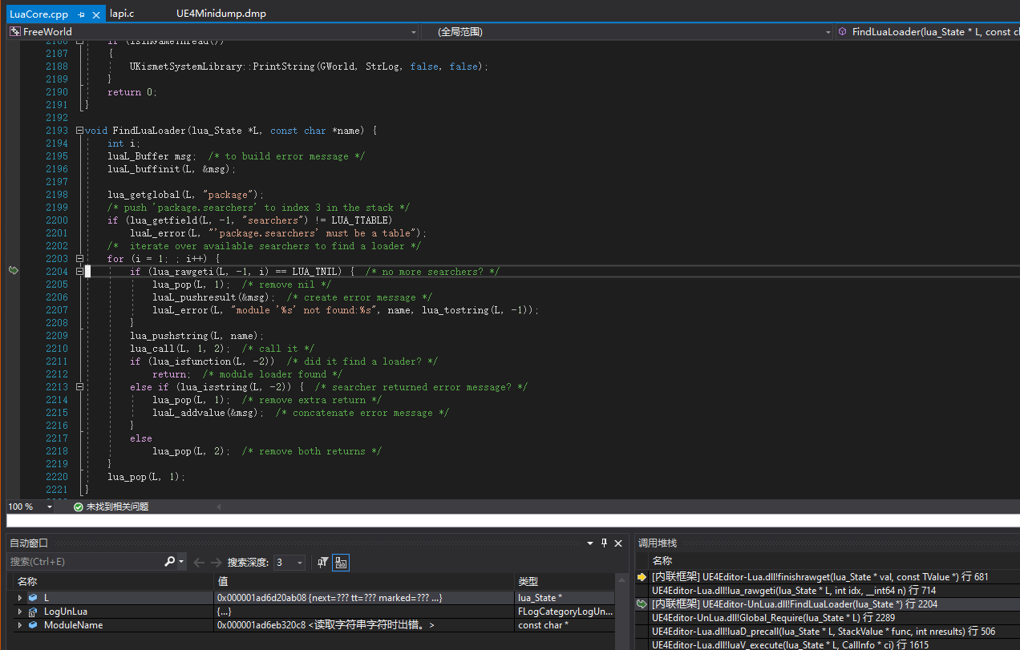
Task: Click the flag filter icon in the Autos toolbar
Action: pyautogui.click(x=323, y=561)
